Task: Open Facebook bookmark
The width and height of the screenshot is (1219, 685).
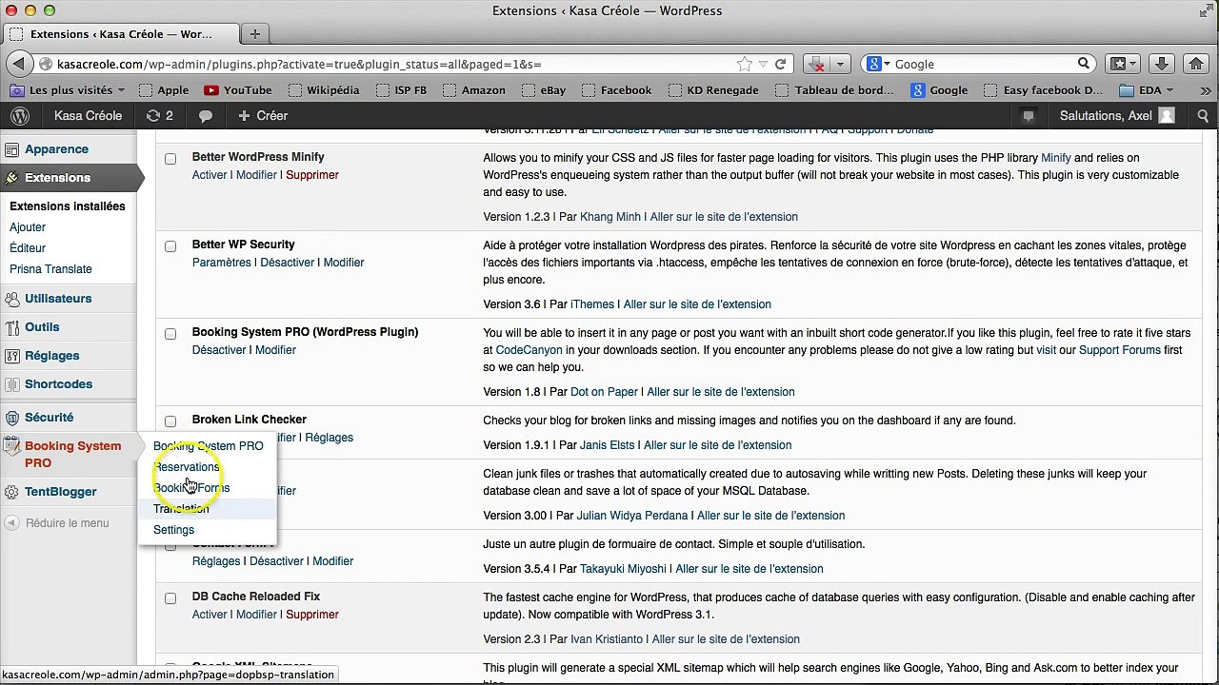Action: pyautogui.click(x=616, y=90)
